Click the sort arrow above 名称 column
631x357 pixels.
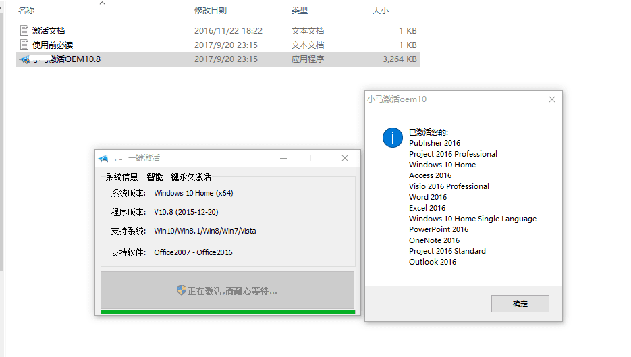(x=102, y=3)
